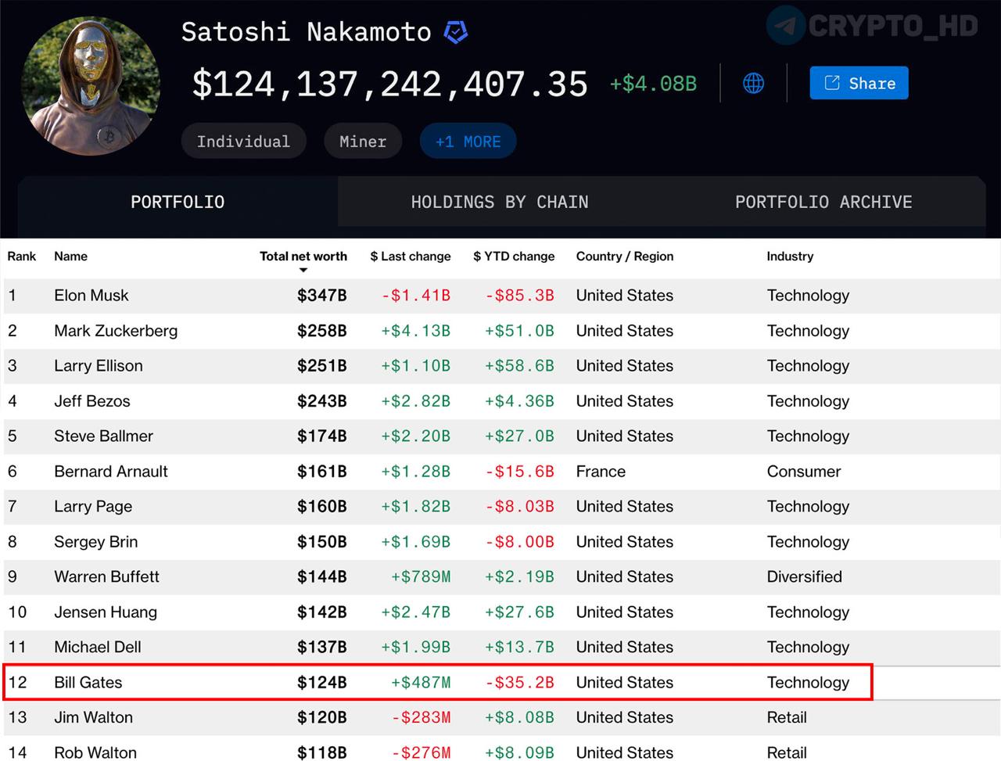Open Bernard Arnault's profile
The image size is (1001, 761).
pyautogui.click(x=111, y=472)
